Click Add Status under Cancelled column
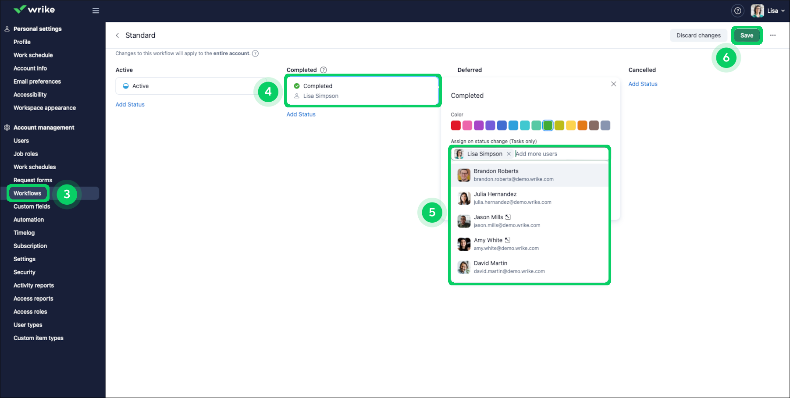 643,84
